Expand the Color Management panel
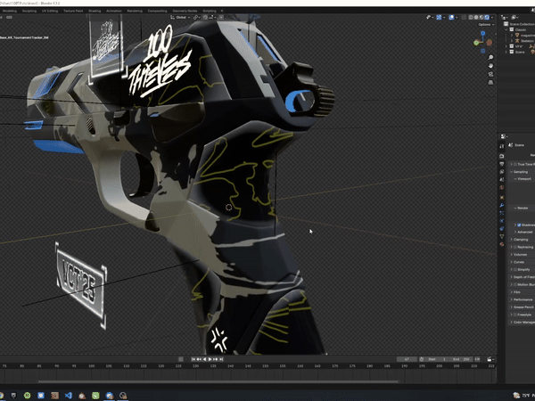The image size is (535, 401). [512, 322]
